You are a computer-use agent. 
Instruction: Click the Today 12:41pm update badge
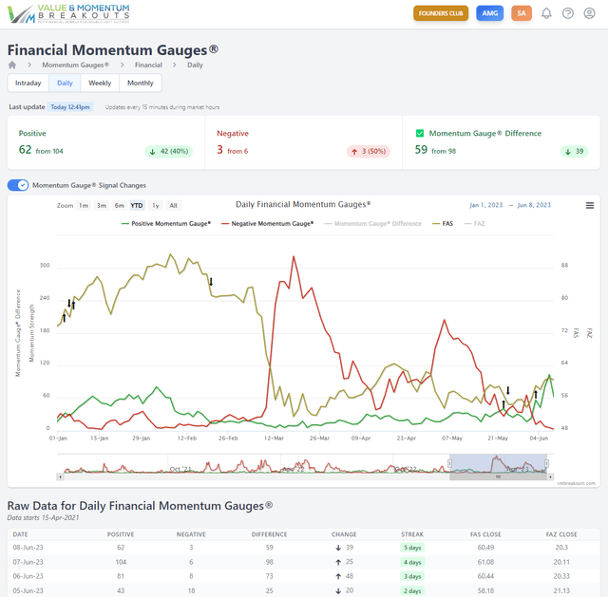[70, 107]
